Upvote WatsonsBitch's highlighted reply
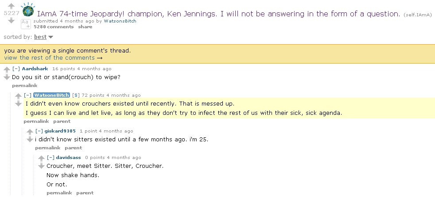Viewport: 435px width, 197px height. (18, 96)
